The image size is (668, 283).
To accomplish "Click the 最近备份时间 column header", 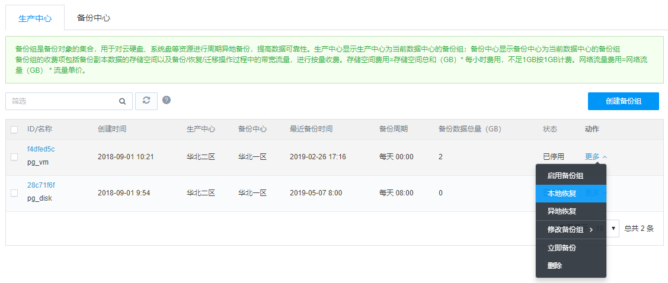I will coord(311,129).
